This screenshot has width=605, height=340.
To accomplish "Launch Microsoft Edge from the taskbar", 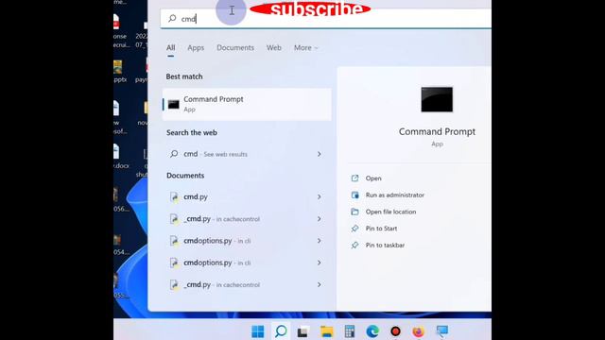I will [x=372, y=331].
